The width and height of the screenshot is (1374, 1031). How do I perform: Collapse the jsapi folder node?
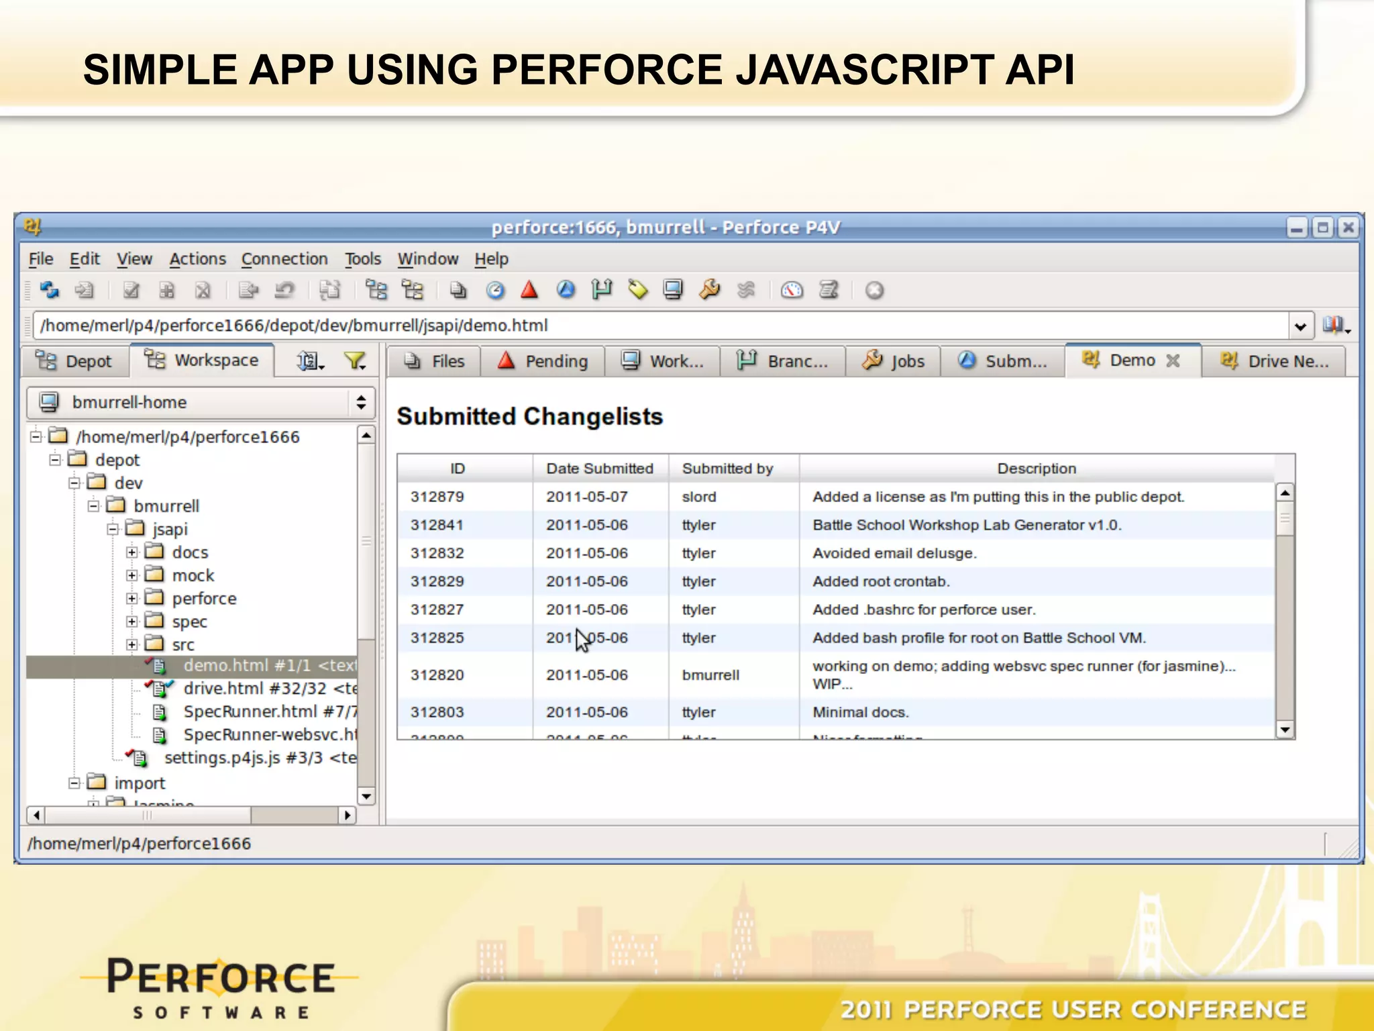coord(113,529)
